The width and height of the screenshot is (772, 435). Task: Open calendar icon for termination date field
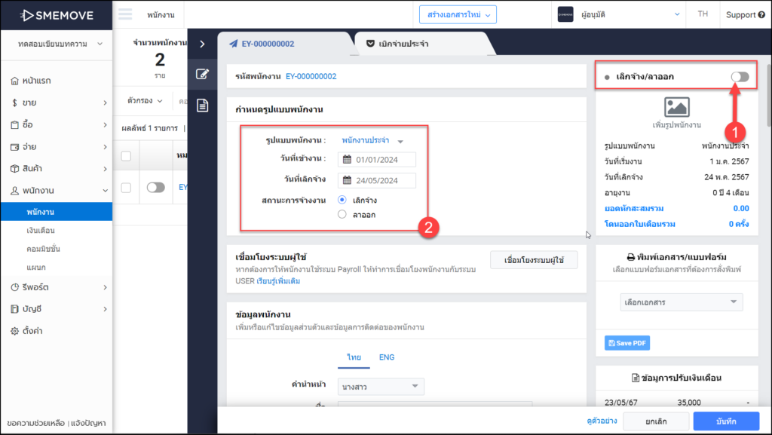[x=347, y=180]
